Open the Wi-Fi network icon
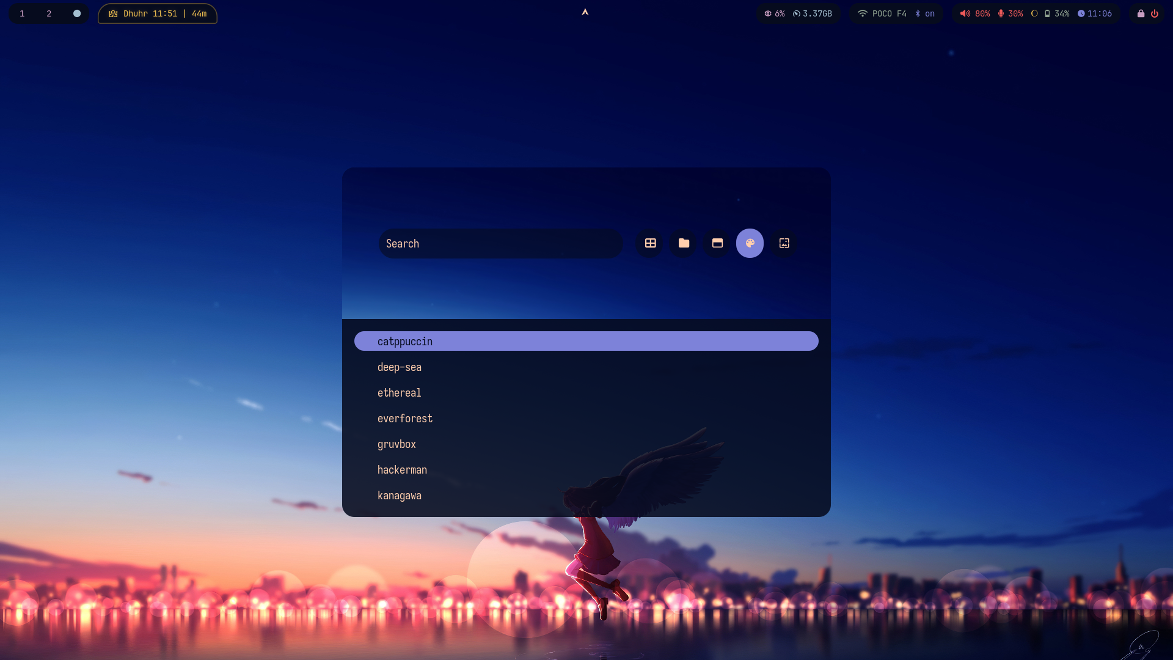1173x660 pixels. [x=862, y=13]
